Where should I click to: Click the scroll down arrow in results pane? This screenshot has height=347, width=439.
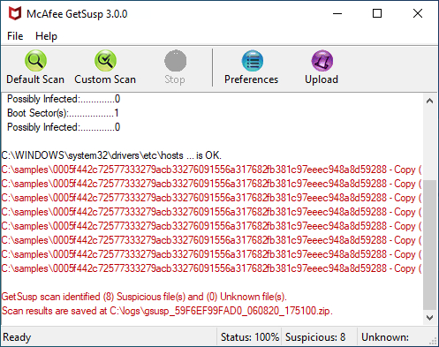click(x=429, y=318)
